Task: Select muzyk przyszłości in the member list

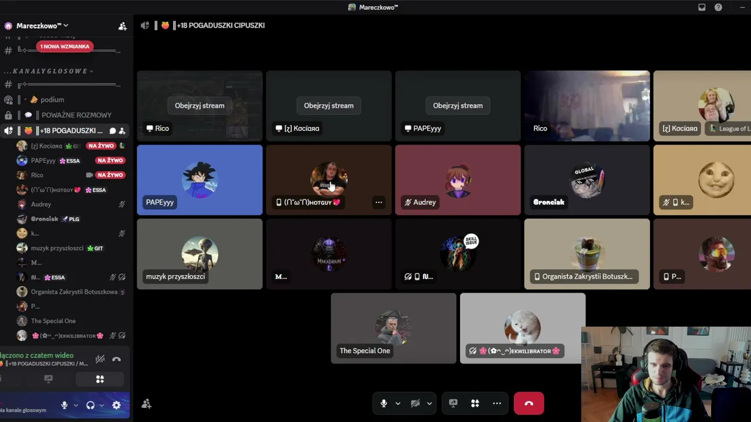Action: coord(57,248)
